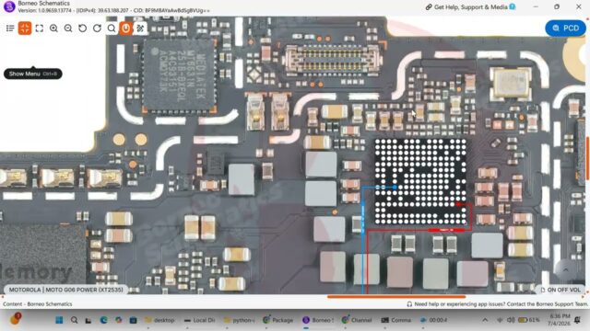The width and height of the screenshot is (590, 331).
Task: Switch to the Channel taskbar item
Action: point(357,320)
